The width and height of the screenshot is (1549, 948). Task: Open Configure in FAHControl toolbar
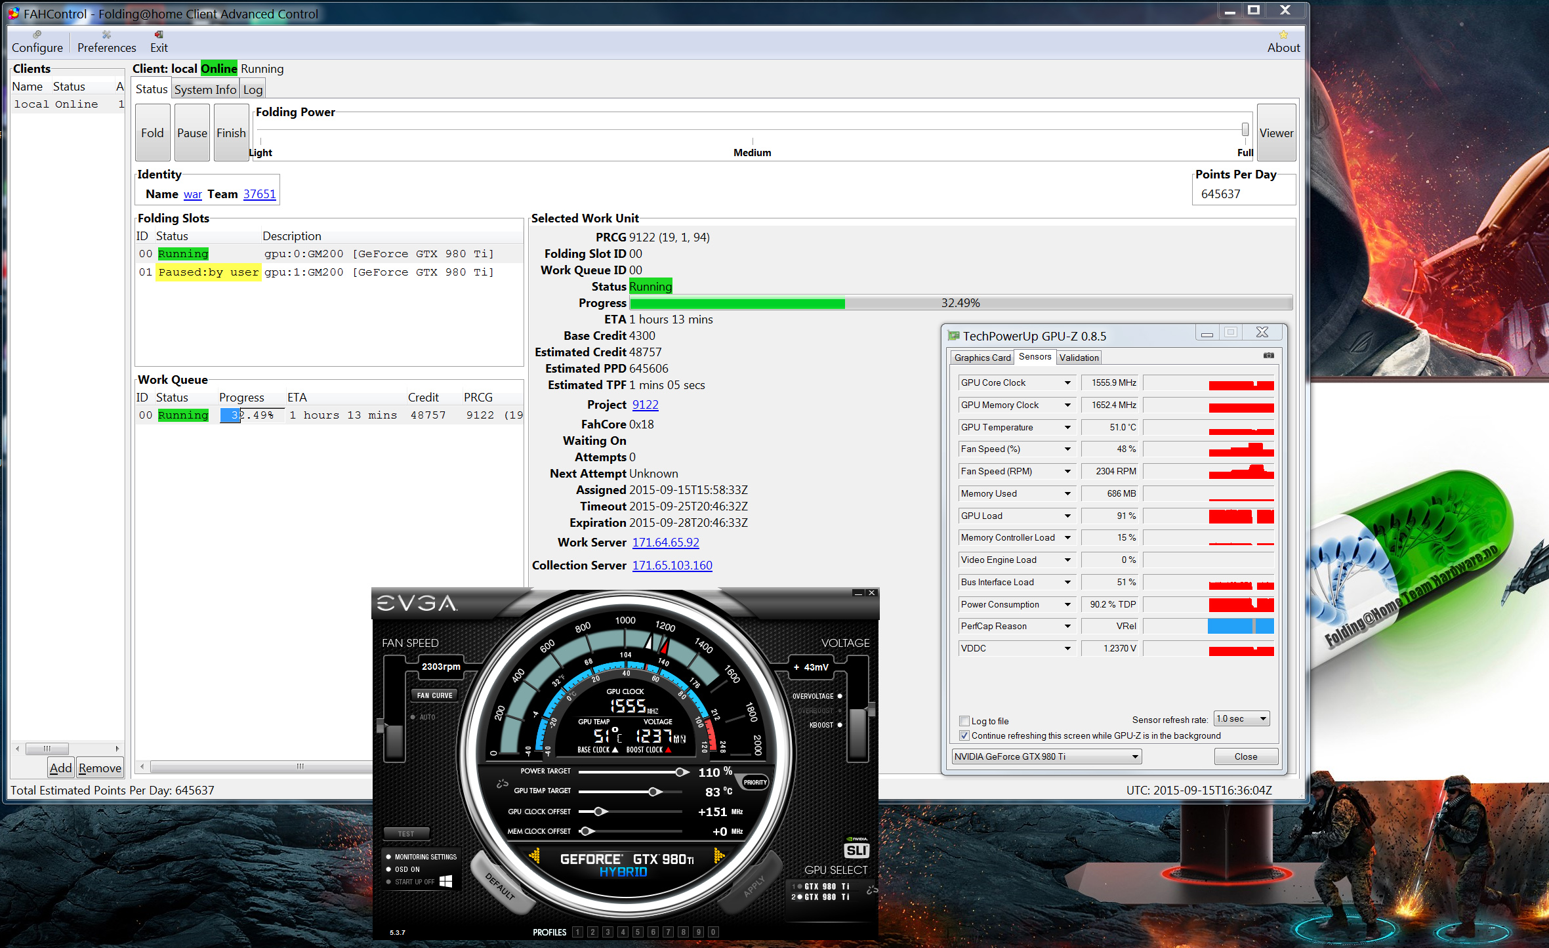tap(37, 42)
